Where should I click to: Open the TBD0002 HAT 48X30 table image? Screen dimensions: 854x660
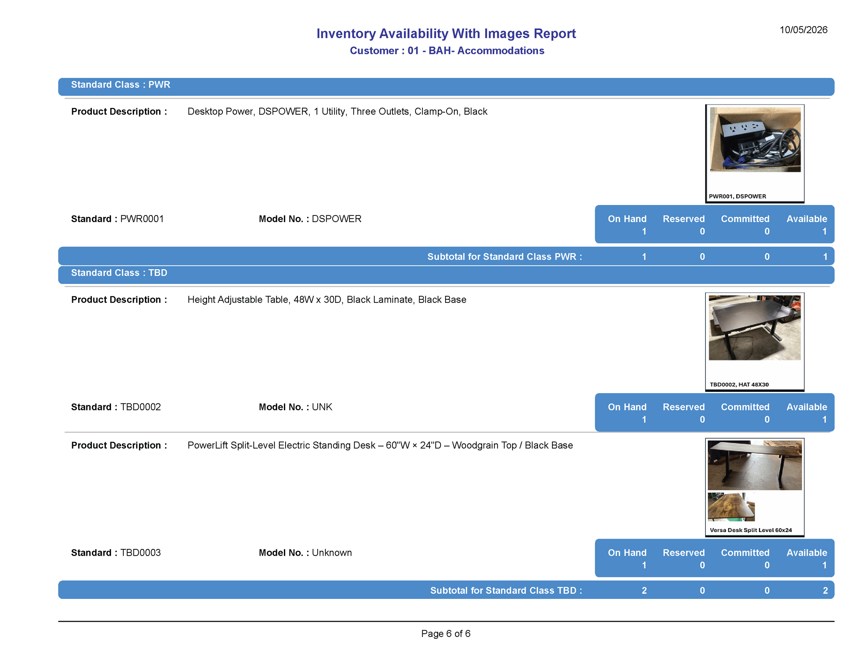(754, 341)
